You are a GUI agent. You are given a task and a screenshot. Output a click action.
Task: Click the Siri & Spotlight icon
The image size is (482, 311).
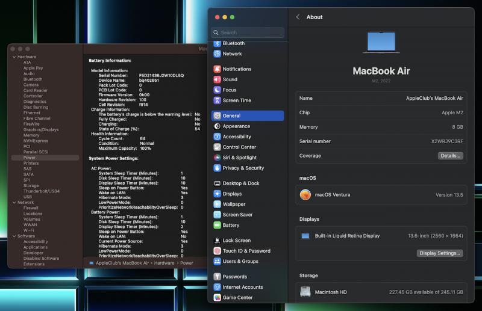218,158
